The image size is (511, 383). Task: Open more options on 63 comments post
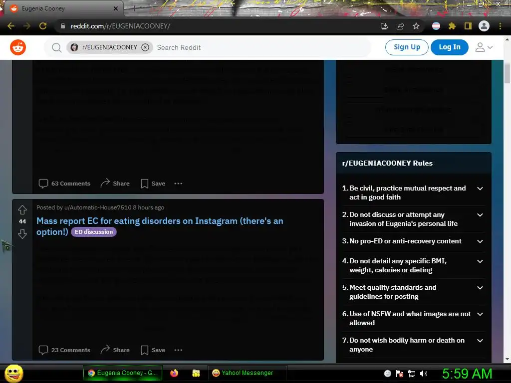(178, 184)
